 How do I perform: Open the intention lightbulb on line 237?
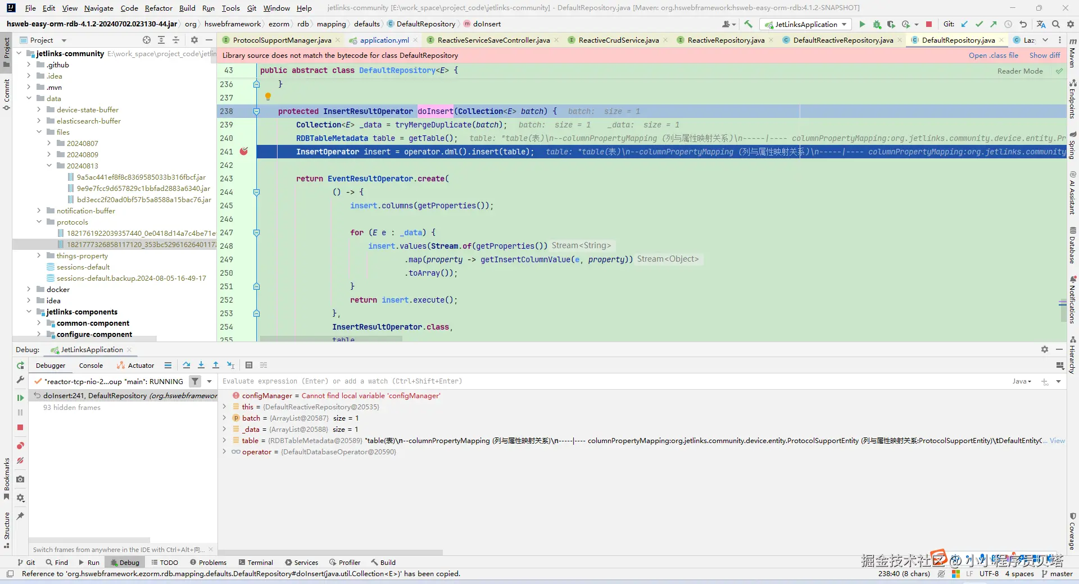(x=268, y=97)
